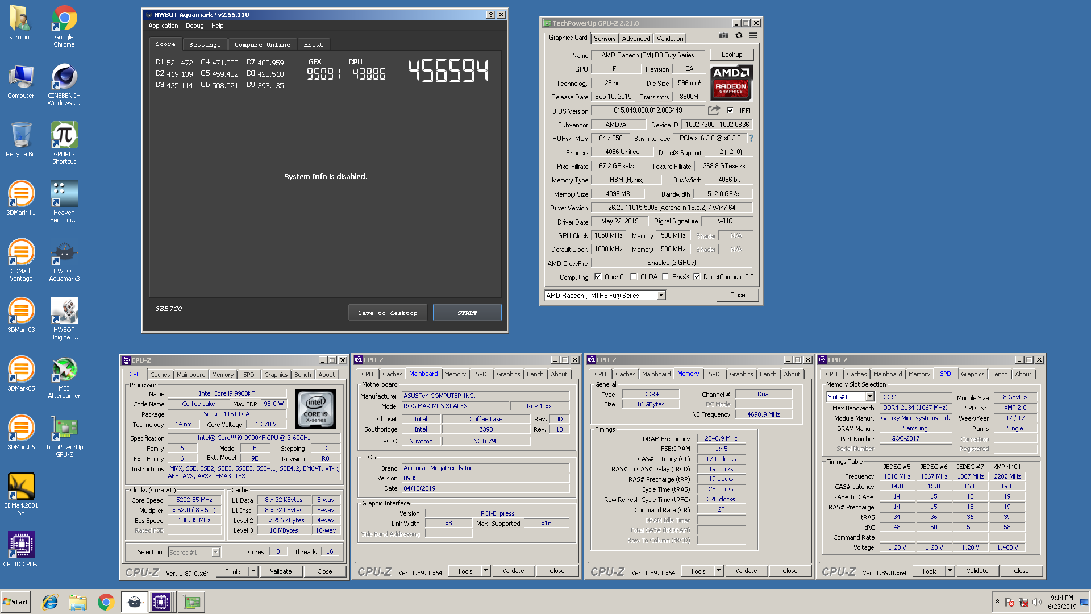Click the volume tray icon
The image size is (1091, 614).
point(1036,602)
